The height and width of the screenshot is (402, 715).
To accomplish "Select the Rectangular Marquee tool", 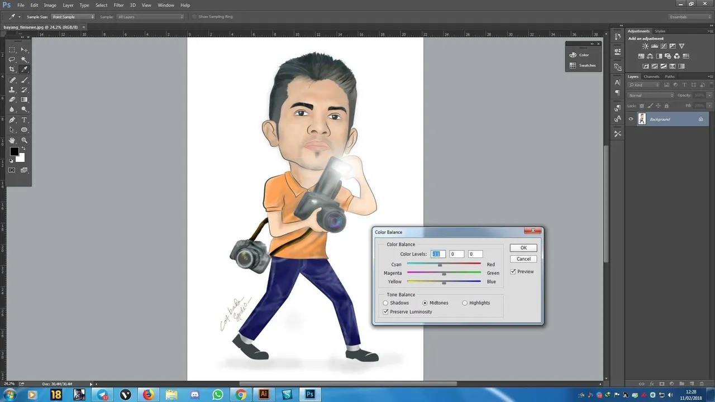I will pyautogui.click(x=12, y=50).
